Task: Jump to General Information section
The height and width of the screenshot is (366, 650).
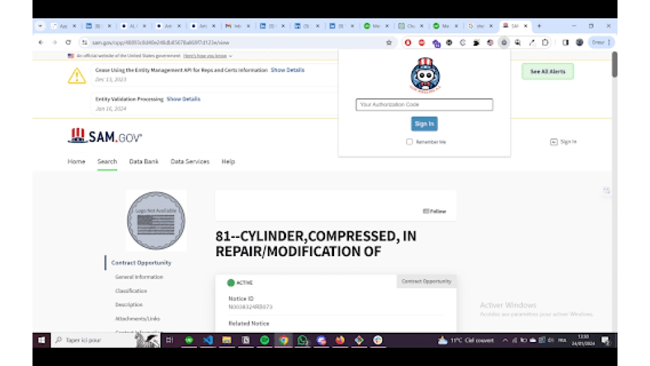Action: point(139,277)
